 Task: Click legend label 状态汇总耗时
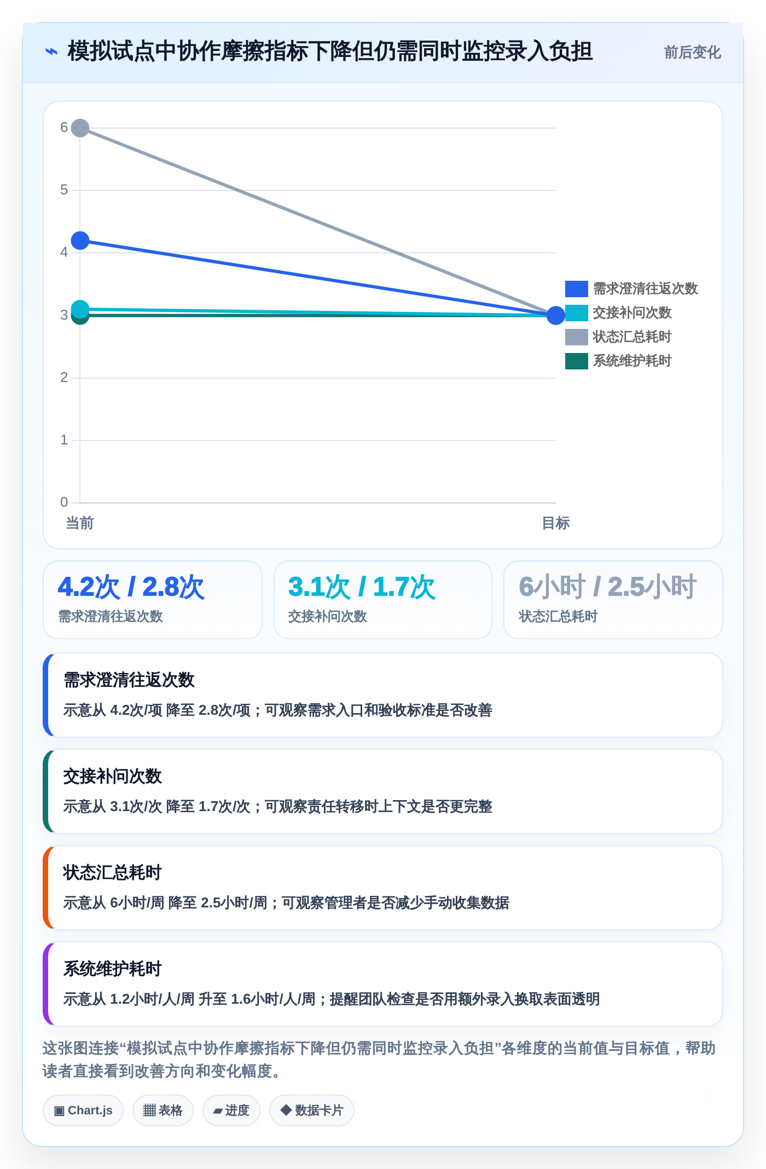[x=632, y=337]
